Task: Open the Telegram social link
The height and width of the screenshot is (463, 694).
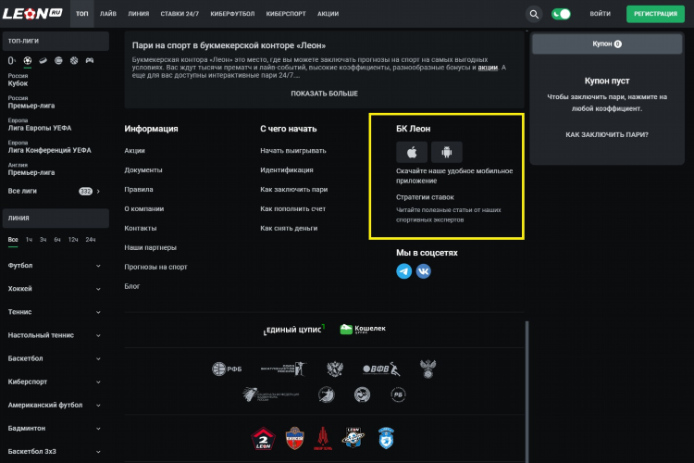Action: [x=404, y=271]
